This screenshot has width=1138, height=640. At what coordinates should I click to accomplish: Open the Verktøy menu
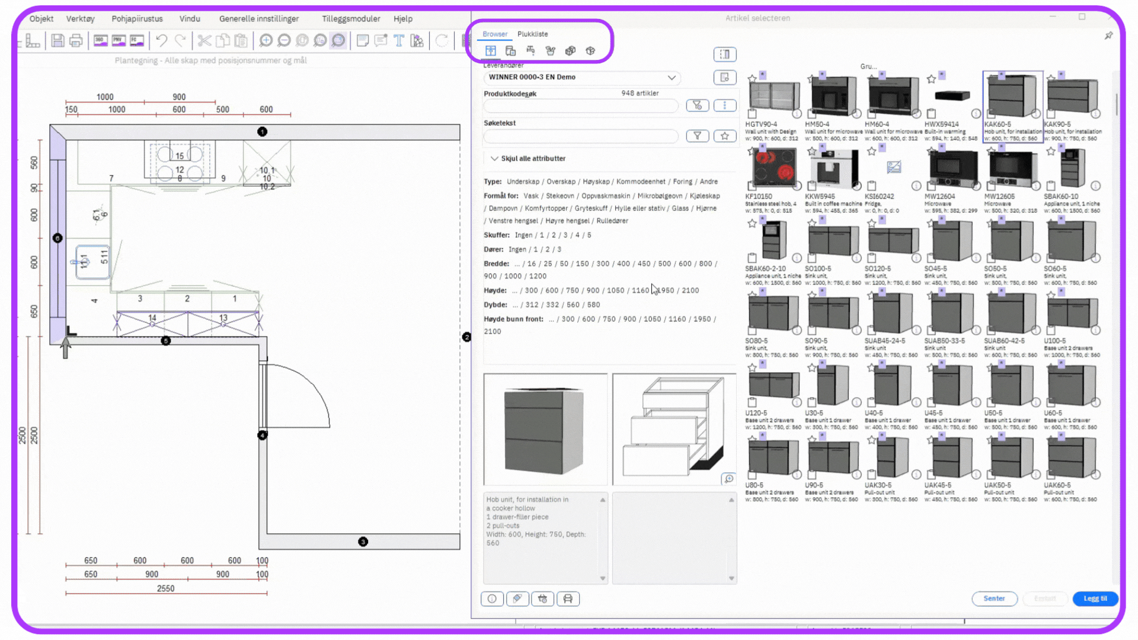click(80, 19)
